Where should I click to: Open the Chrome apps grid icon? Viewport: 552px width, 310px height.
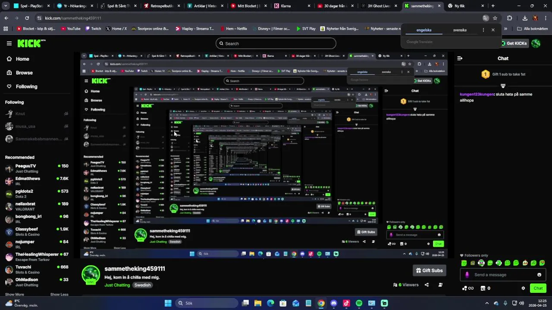(x=6, y=29)
